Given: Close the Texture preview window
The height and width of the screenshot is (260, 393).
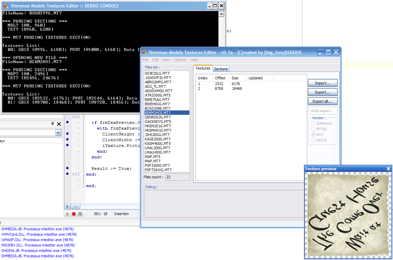Looking at the screenshot, I should (x=388, y=169).
